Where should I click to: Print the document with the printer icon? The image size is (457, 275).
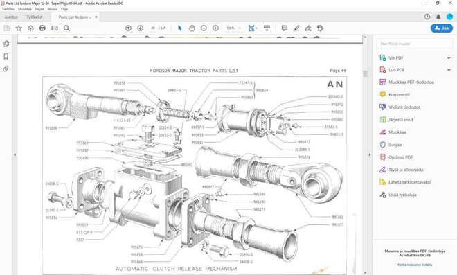click(42, 28)
